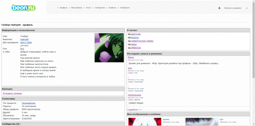This screenshot has width=255, height=126.
Task: Click подробнее >> under diary entries
Action: click(x=135, y=109)
